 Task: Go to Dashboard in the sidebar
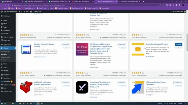pos(7,16)
